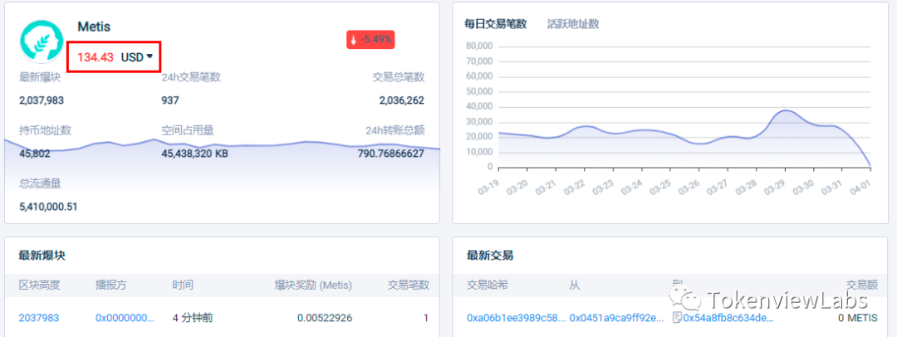Click the 持币地址数 label

45,130
